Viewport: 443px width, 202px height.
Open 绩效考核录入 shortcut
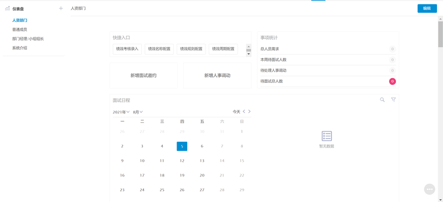pos(127,49)
